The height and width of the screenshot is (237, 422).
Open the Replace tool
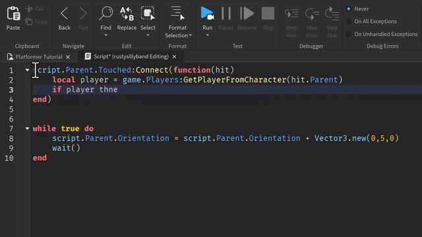(x=127, y=14)
